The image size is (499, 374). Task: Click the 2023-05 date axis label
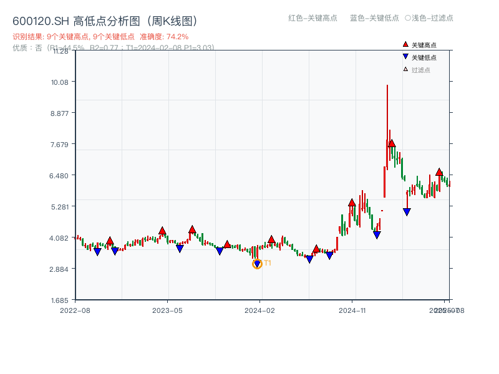click(x=167, y=310)
